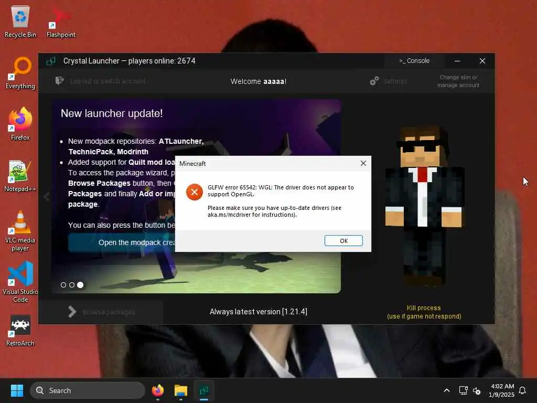Select the Visual Studio Code shortcut
Image resolution: width=537 pixels, height=403 pixels.
(20, 282)
